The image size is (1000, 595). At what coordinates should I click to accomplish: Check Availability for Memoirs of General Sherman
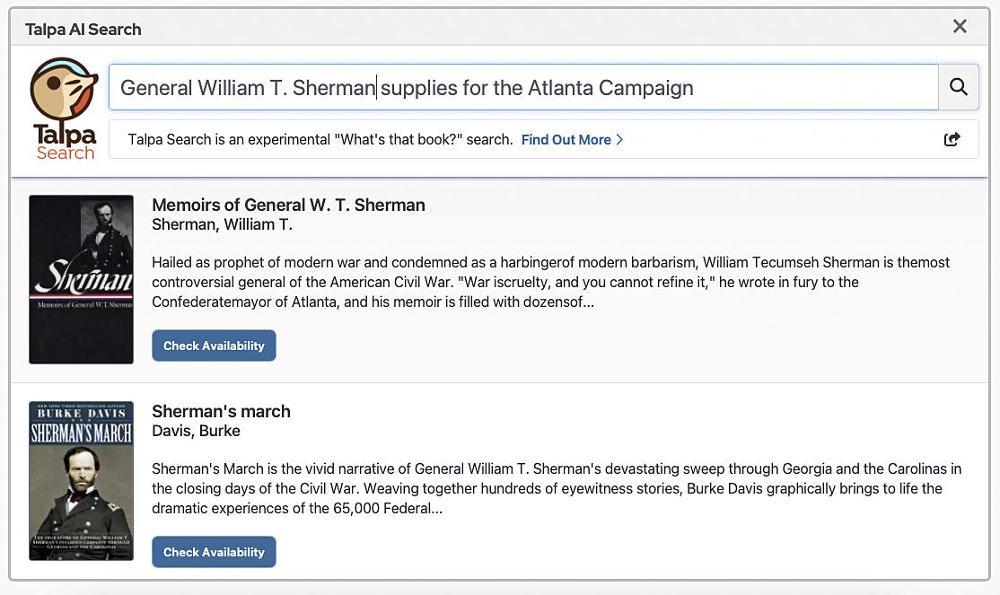click(x=214, y=346)
